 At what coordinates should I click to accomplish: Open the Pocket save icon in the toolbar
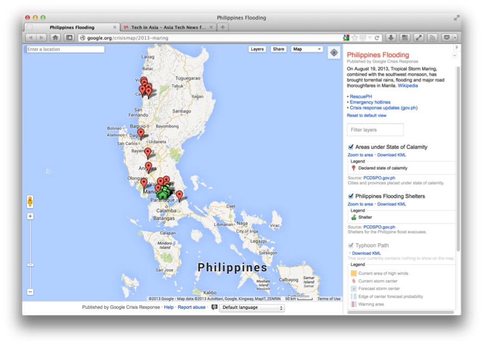(x=447, y=38)
